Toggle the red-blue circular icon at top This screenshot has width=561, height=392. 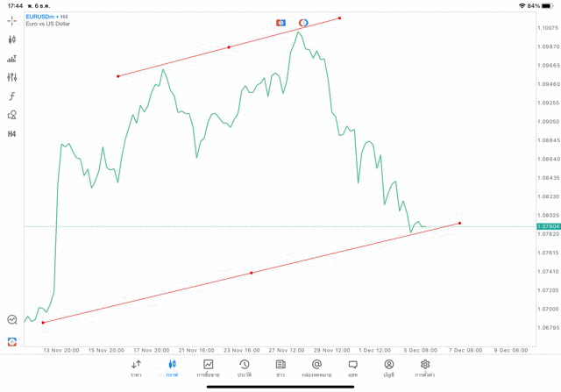tap(303, 22)
